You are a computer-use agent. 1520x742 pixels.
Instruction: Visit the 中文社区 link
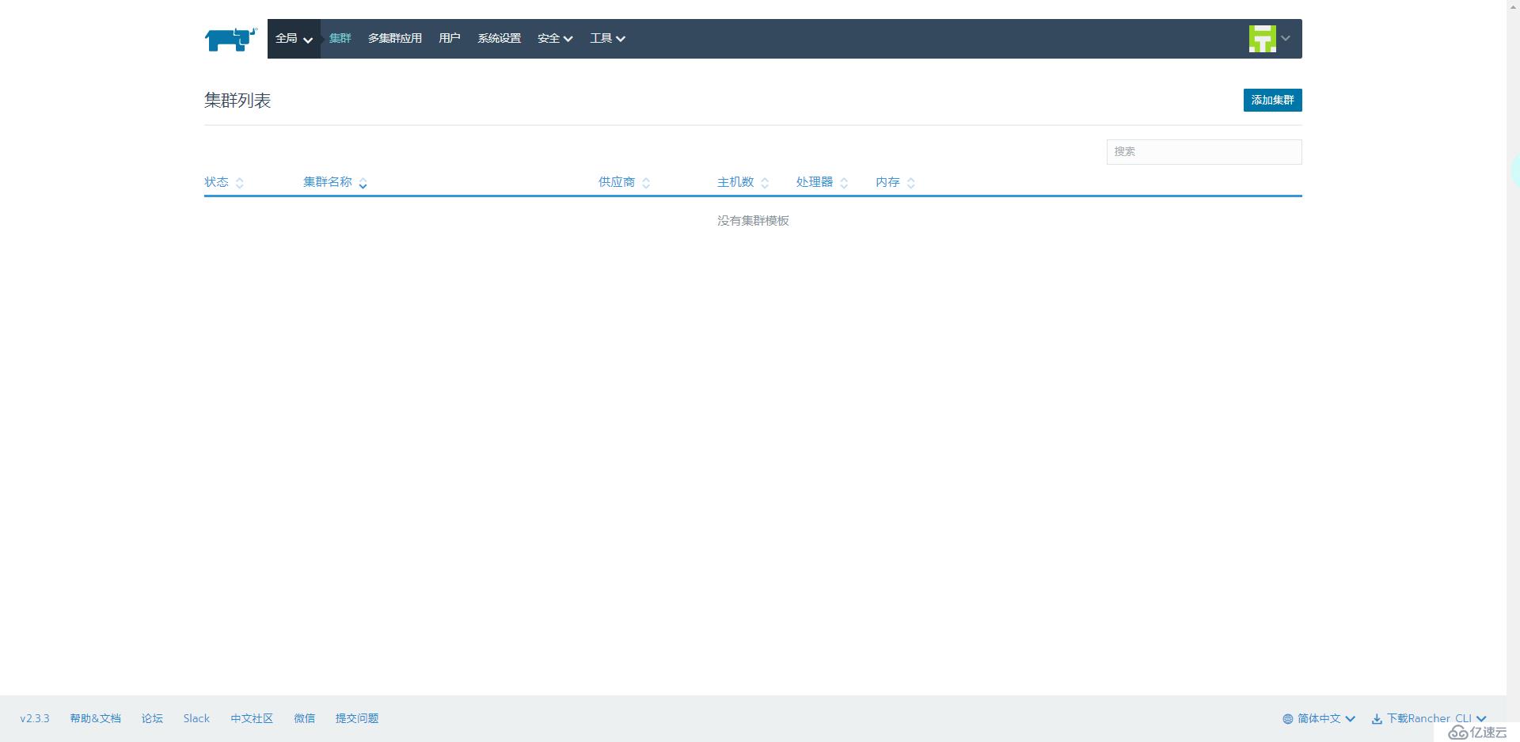pos(252,719)
